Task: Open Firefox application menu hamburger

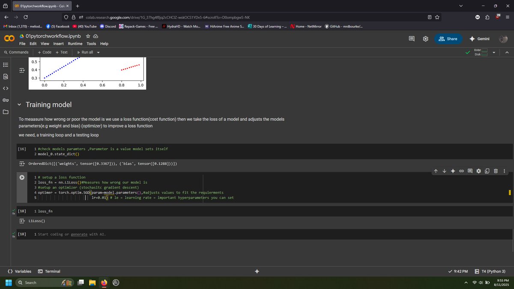Action: click(508, 17)
